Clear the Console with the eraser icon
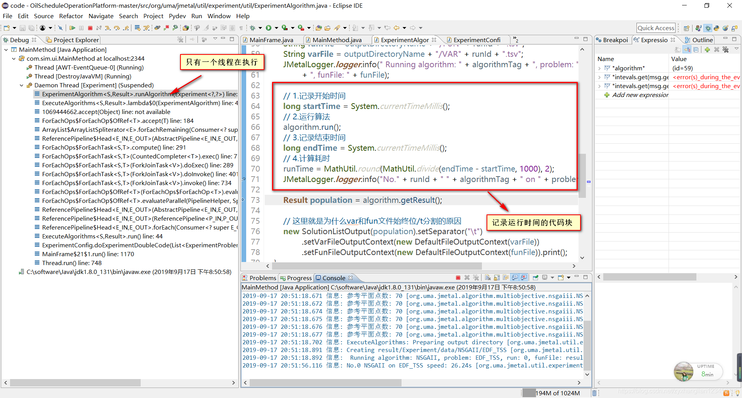The height and width of the screenshot is (398, 742). pos(488,277)
